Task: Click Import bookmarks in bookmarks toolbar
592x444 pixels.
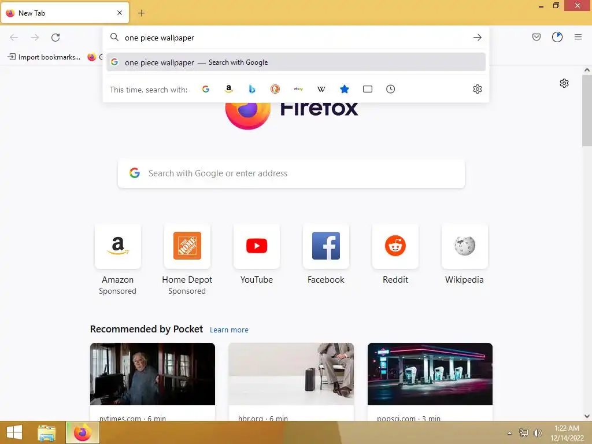Action: (44, 57)
